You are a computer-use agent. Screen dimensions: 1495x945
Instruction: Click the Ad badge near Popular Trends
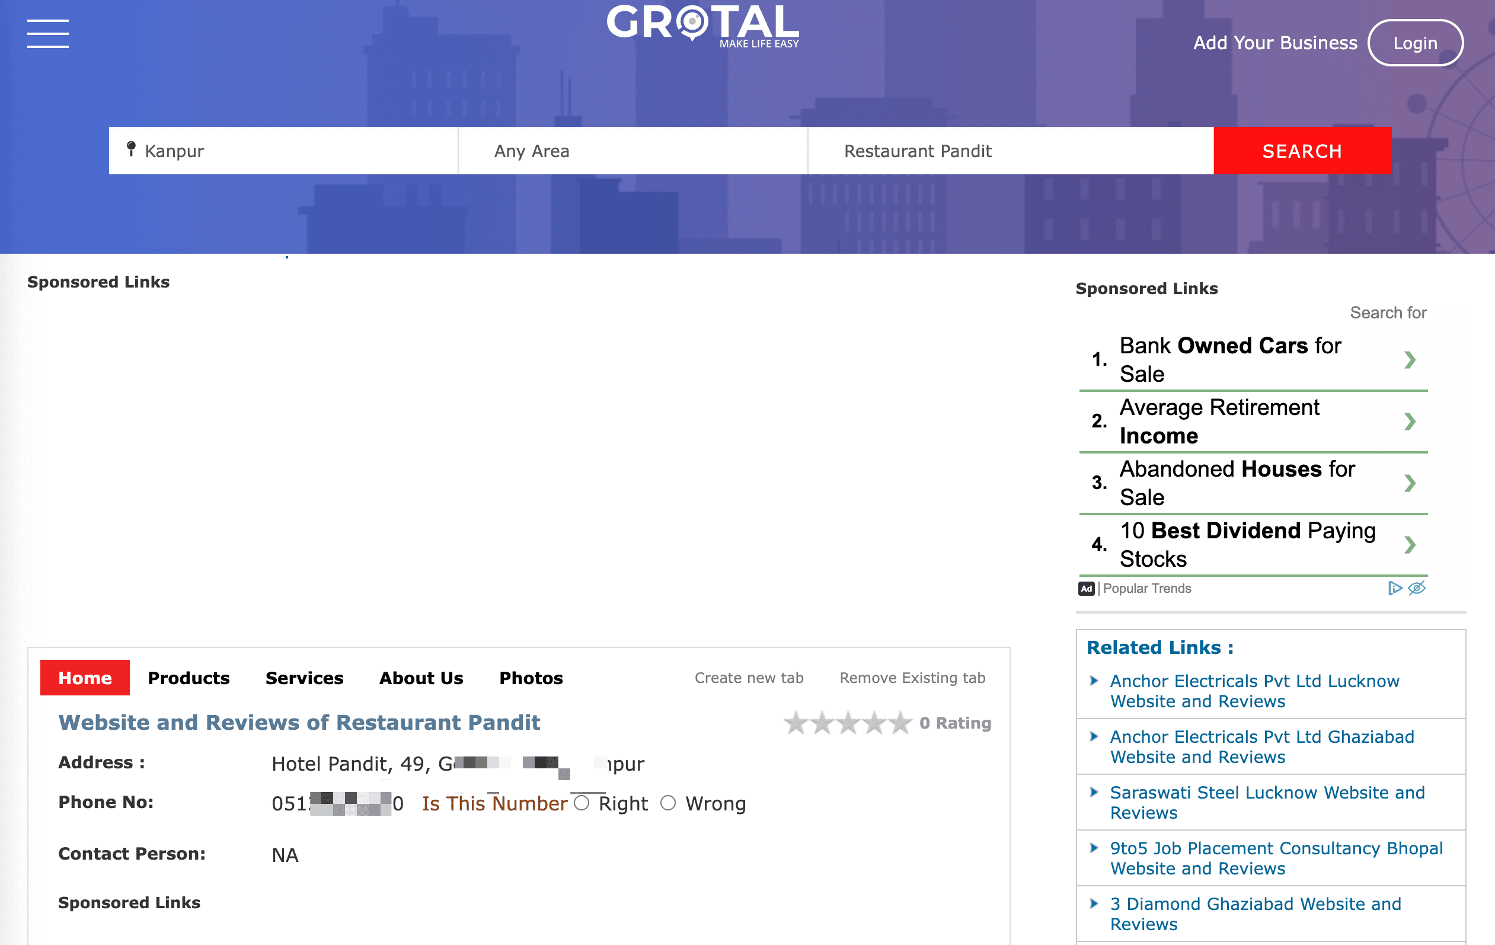click(1087, 589)
